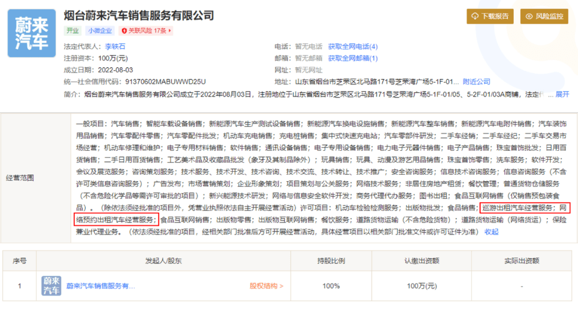Collapse the 经营范围 text with 收起

491,231
